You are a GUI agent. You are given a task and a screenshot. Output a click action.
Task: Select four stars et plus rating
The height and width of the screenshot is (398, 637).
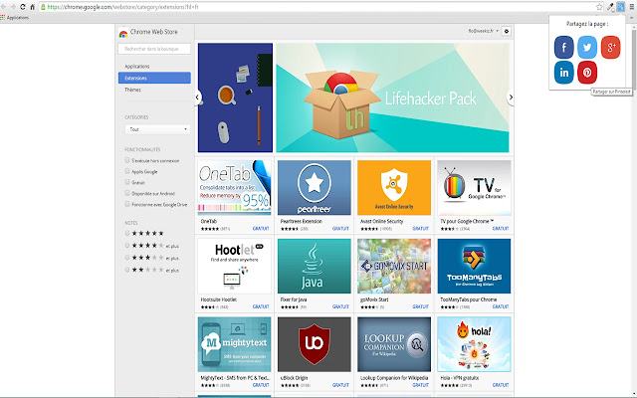(127, 246)
